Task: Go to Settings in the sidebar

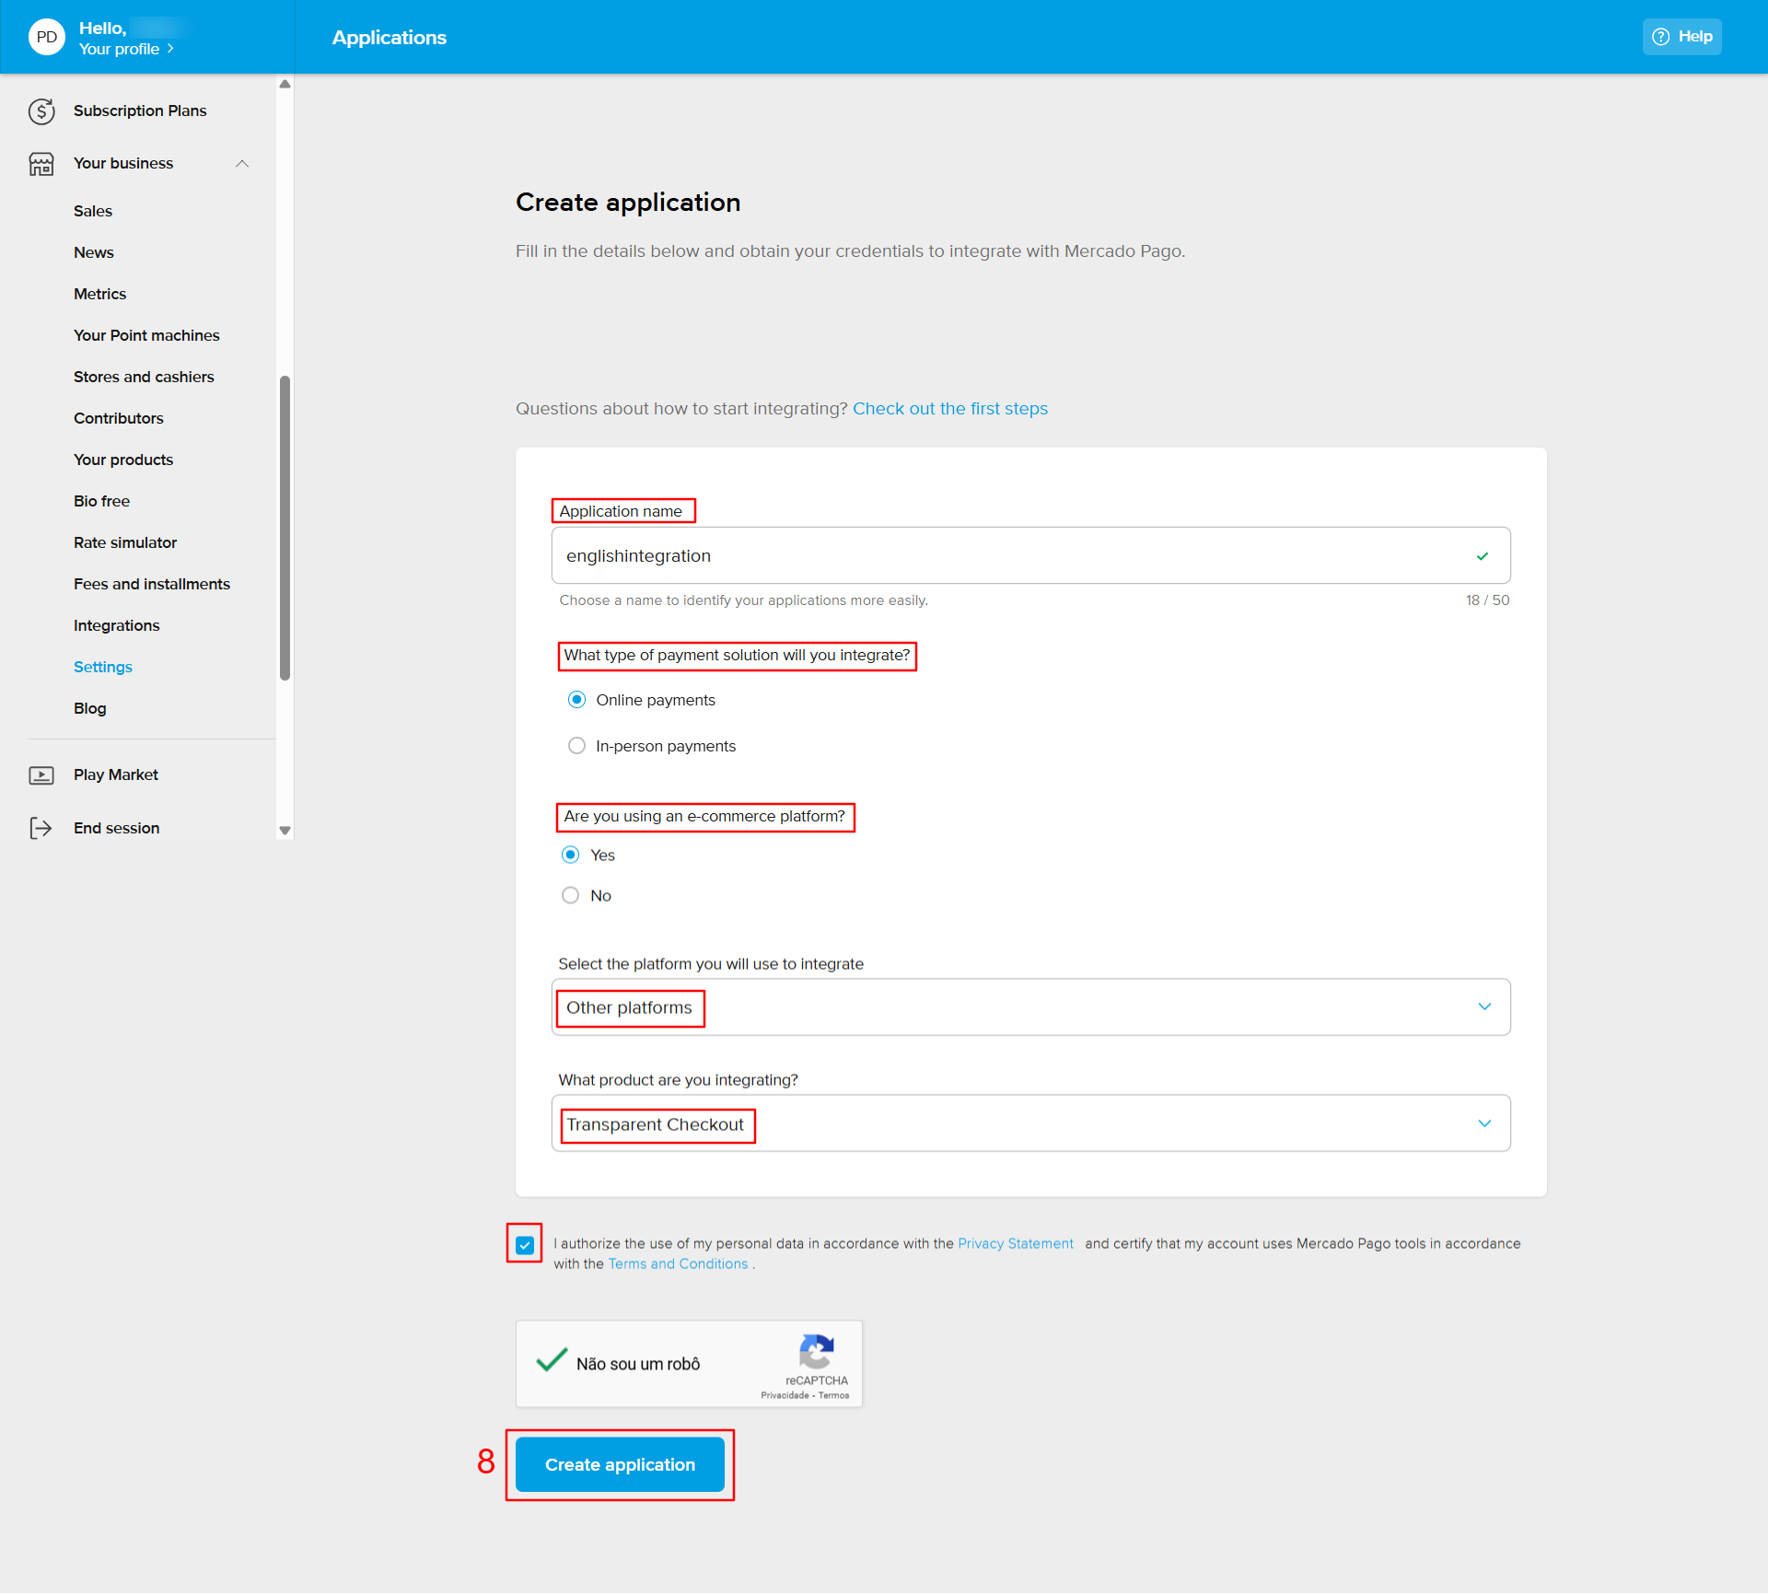Action: click(x=103, y=667)
